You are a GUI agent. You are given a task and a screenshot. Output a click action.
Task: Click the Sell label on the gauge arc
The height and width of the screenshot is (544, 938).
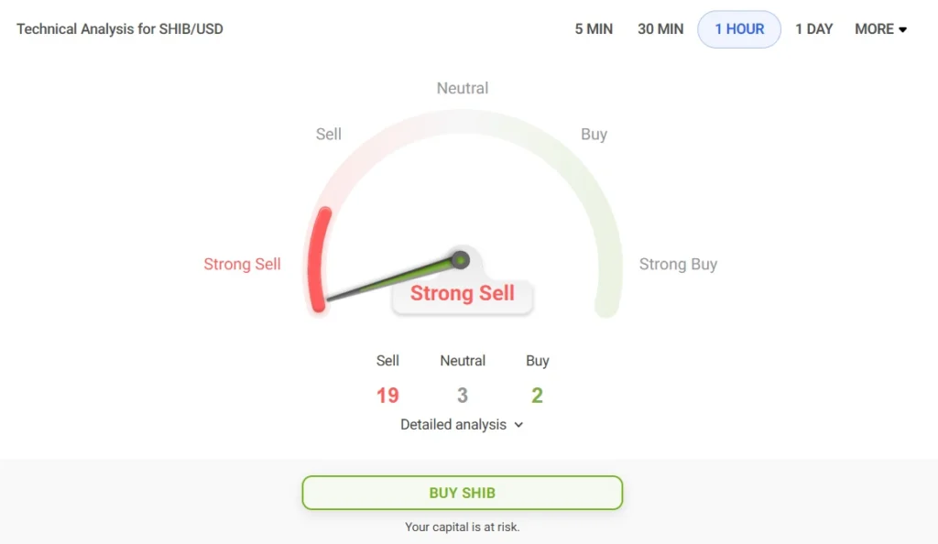pos(329,135)
